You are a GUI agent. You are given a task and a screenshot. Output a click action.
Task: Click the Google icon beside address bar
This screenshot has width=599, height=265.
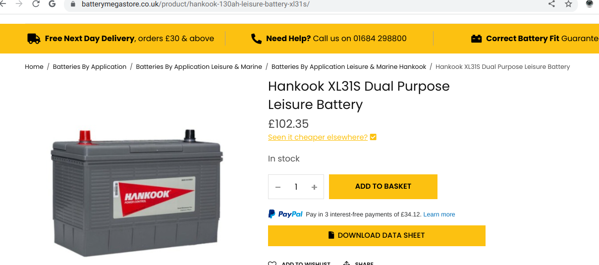[x=53, y=4]
